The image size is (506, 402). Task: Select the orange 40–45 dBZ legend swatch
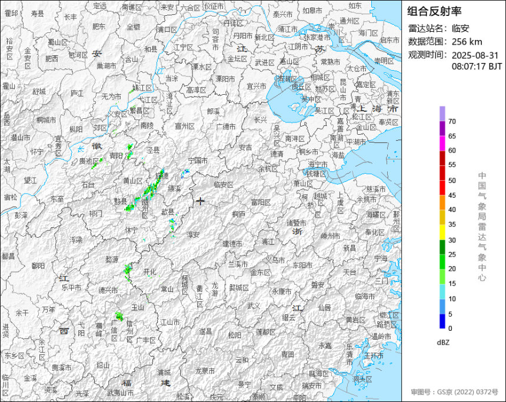click(442, 202)
